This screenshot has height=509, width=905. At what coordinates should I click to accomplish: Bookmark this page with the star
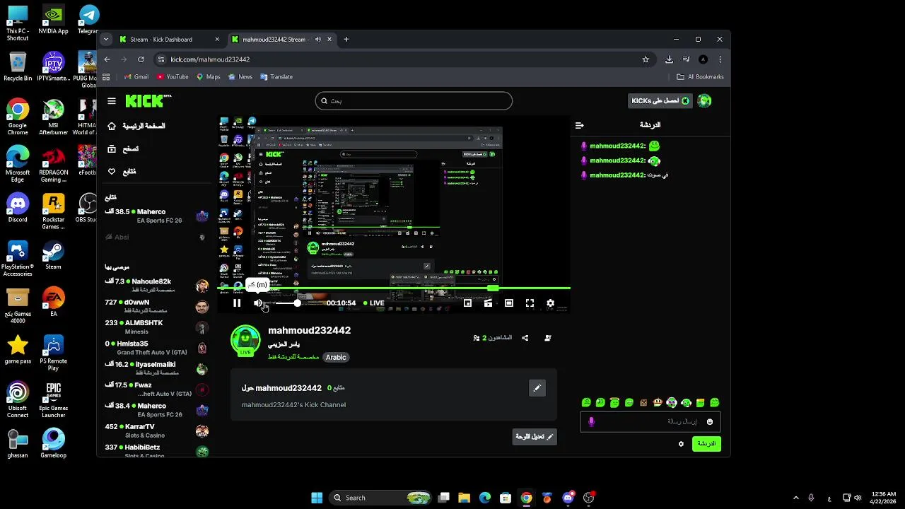pyautogui.click(x=646, y=59)
